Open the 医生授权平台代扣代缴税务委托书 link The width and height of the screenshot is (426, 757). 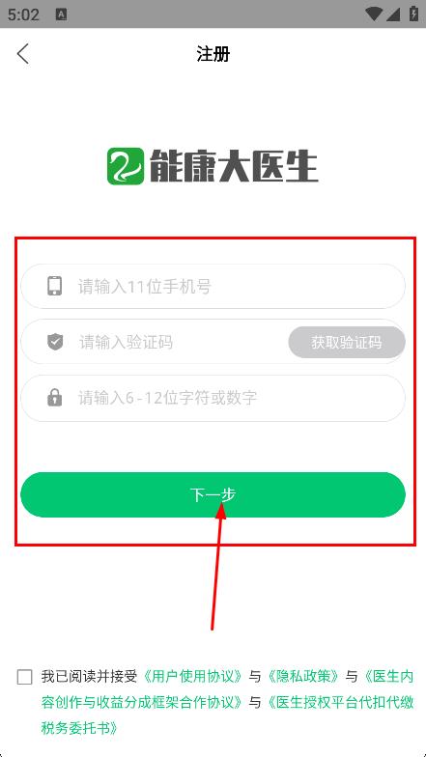[228, 715]
